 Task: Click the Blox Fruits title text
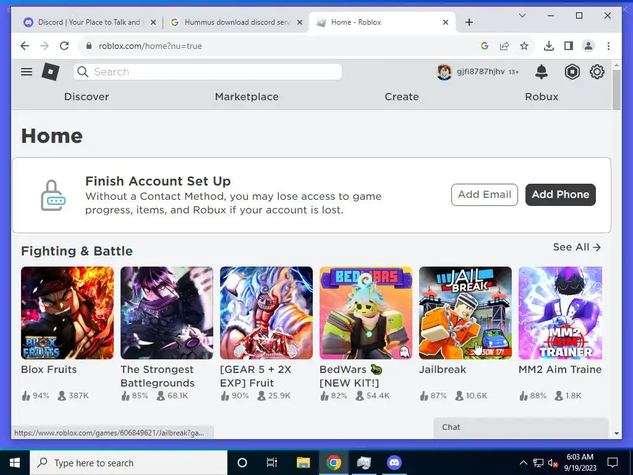point(49,370)
